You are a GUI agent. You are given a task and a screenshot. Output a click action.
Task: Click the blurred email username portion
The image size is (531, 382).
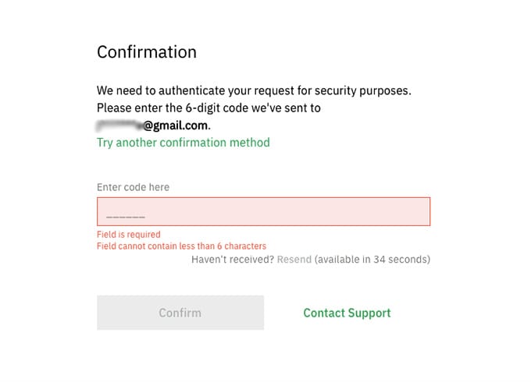(x=119, y=125)
